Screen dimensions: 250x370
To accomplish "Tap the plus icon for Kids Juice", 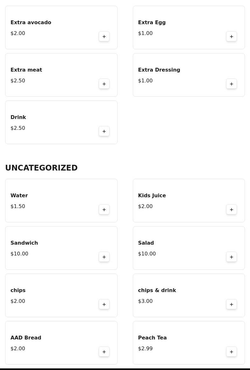I will tap(232, 210).
